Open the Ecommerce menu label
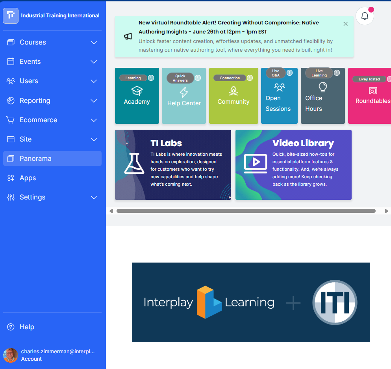 [39, 120]
